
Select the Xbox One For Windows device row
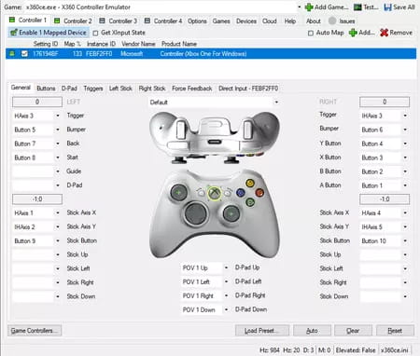[x=211, y=54]
